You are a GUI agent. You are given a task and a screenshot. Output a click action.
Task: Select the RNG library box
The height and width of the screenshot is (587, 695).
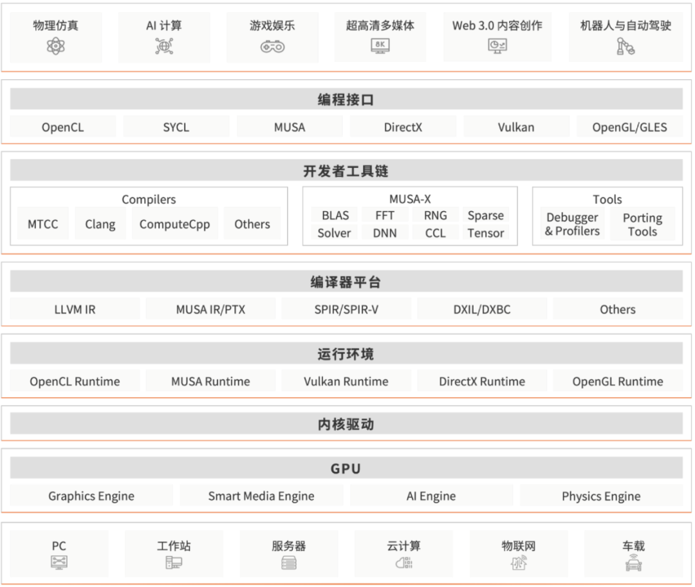[435, 215]
